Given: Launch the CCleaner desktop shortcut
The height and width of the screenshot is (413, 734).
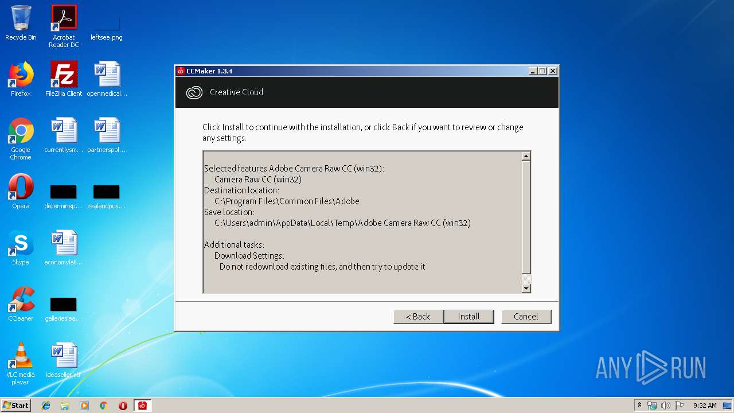Looking at the screenshot, I should tap(21, 304).
